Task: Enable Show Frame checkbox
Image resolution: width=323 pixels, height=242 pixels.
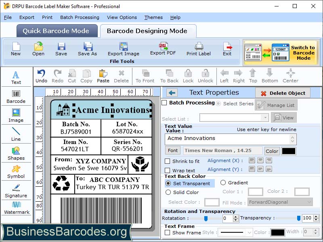Action: tap(168, 233)
